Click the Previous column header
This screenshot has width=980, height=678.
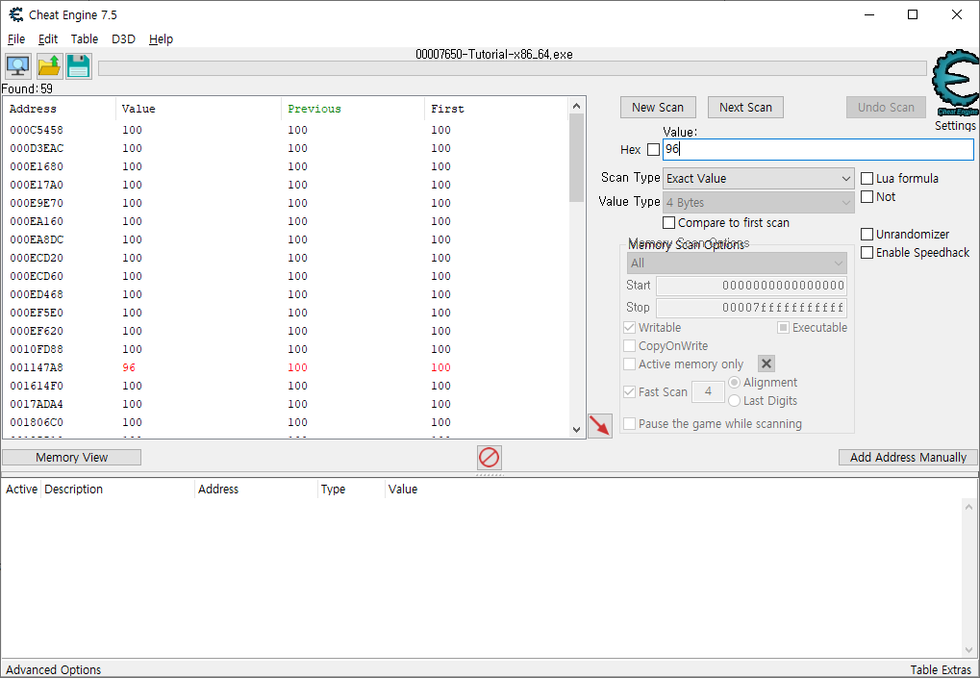pos(353,109)
